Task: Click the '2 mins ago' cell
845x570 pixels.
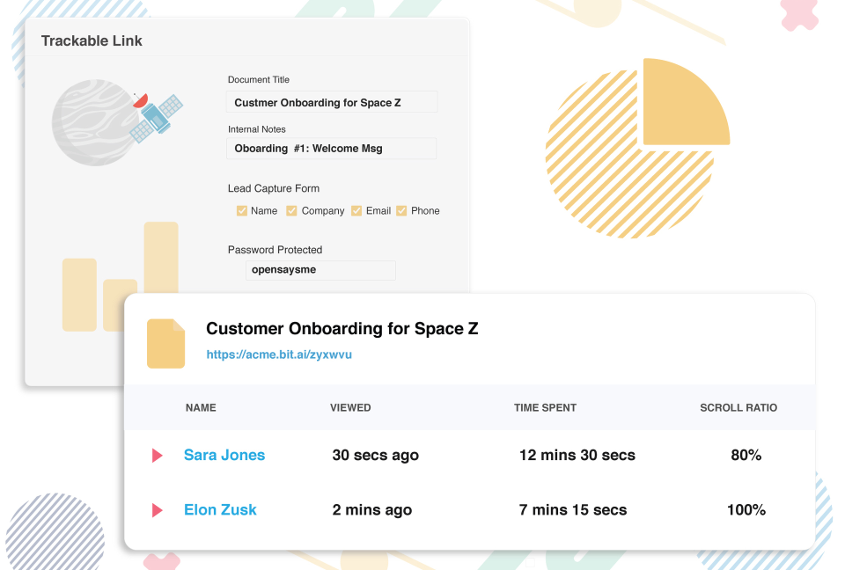Action: [x=371, y=509]
